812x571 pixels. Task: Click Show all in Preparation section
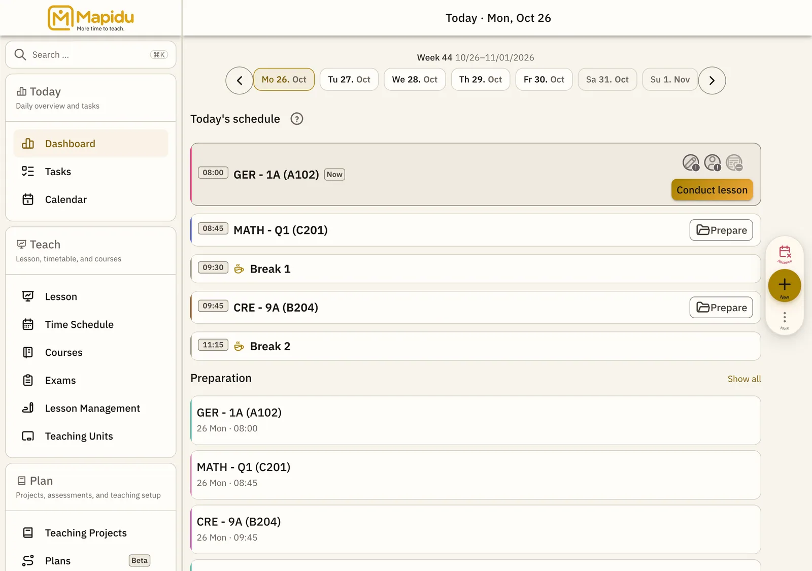click(x=744, y=379)
